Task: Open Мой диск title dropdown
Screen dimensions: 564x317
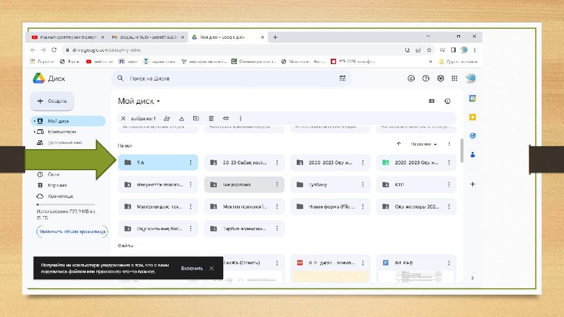Action: [139, 101]
